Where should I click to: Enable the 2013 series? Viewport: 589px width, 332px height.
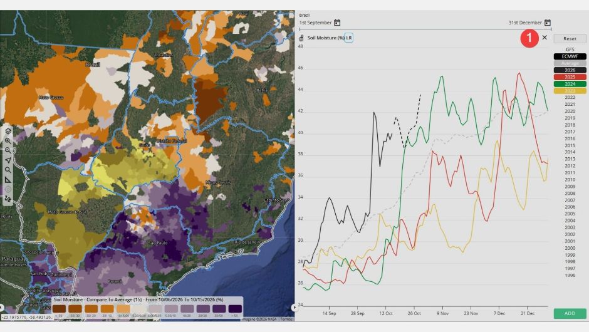[570, 159]
